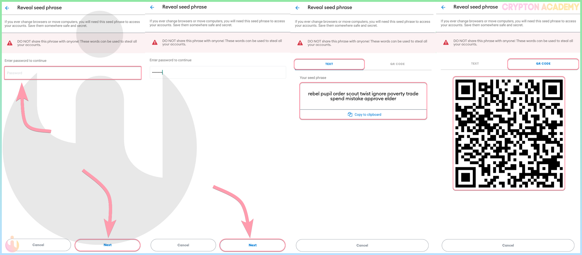Click Cancel on the empty-password screen
This screenshot has height=255, width=582.
coord(38,245)
